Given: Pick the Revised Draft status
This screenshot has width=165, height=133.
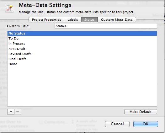Looking at the screenshot, I should point(82,54).
